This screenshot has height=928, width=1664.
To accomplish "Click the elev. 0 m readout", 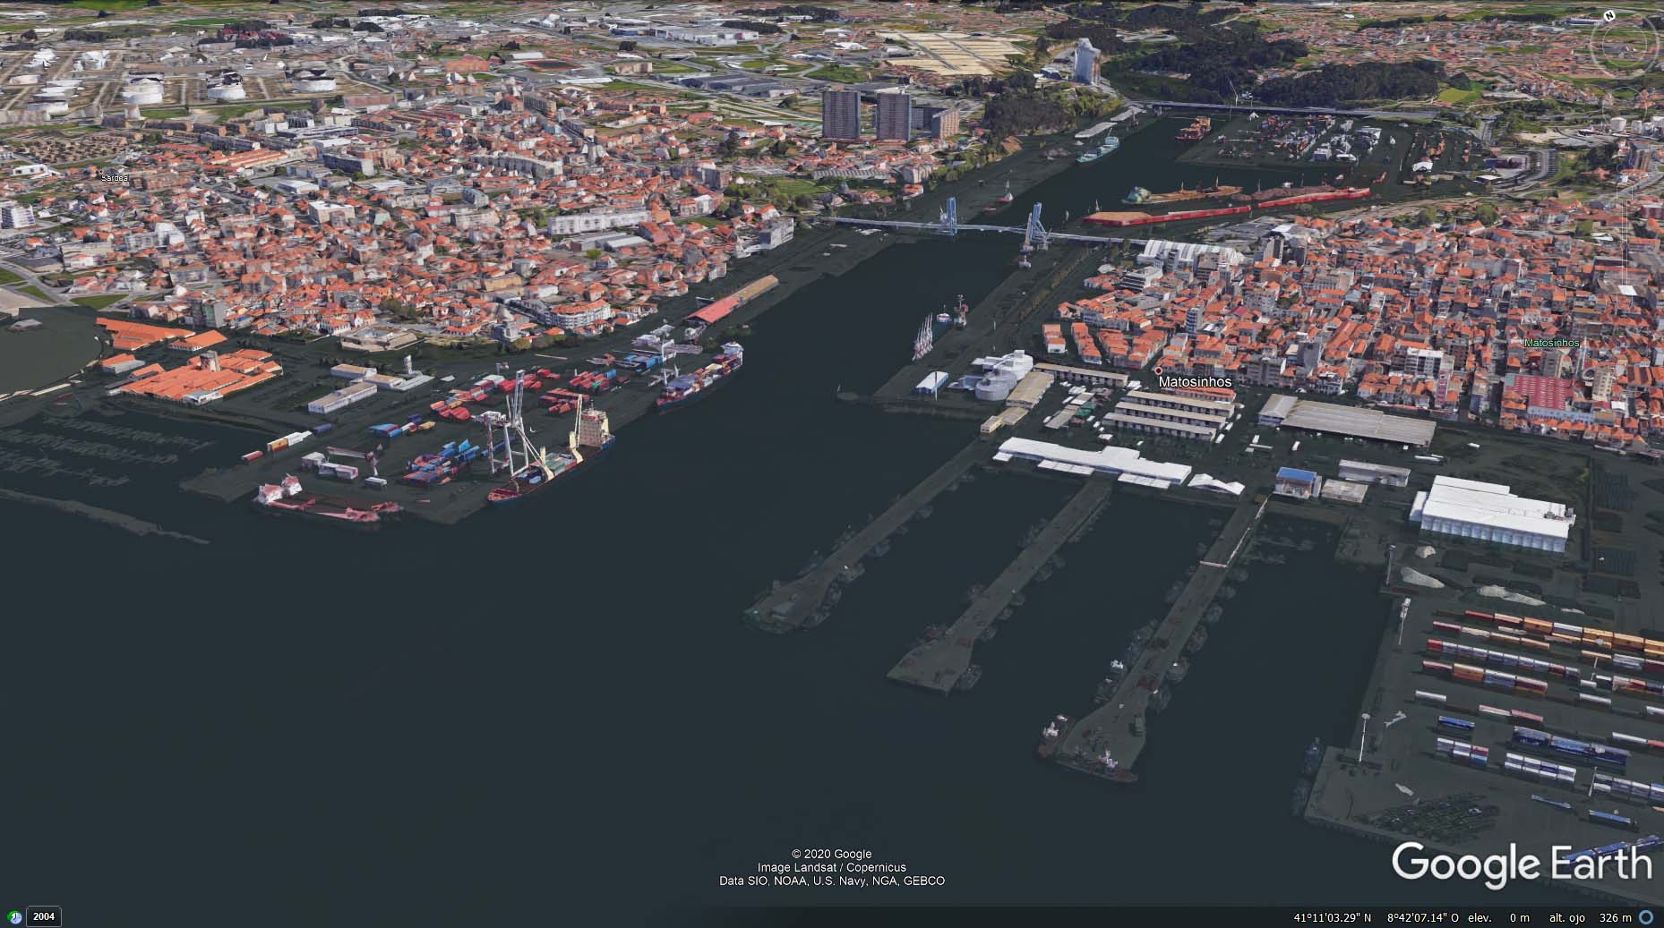I will 1500,917.
